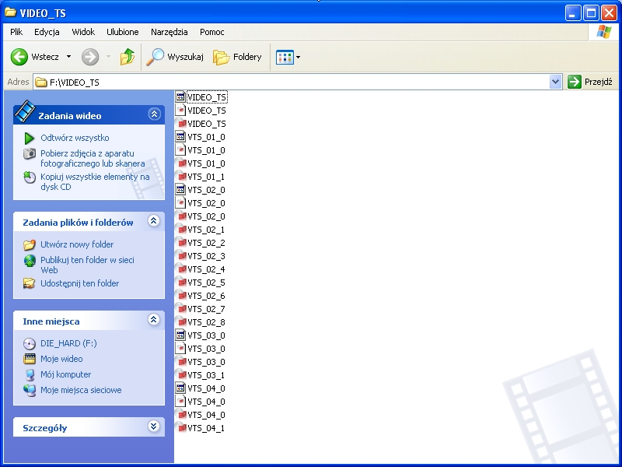
Task: Open the Widok menu
Action: point(83,32)
